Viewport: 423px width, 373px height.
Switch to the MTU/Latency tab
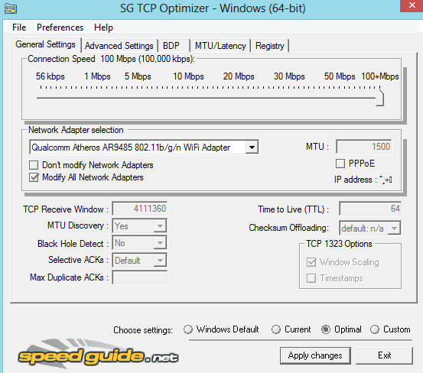point(220,46)
